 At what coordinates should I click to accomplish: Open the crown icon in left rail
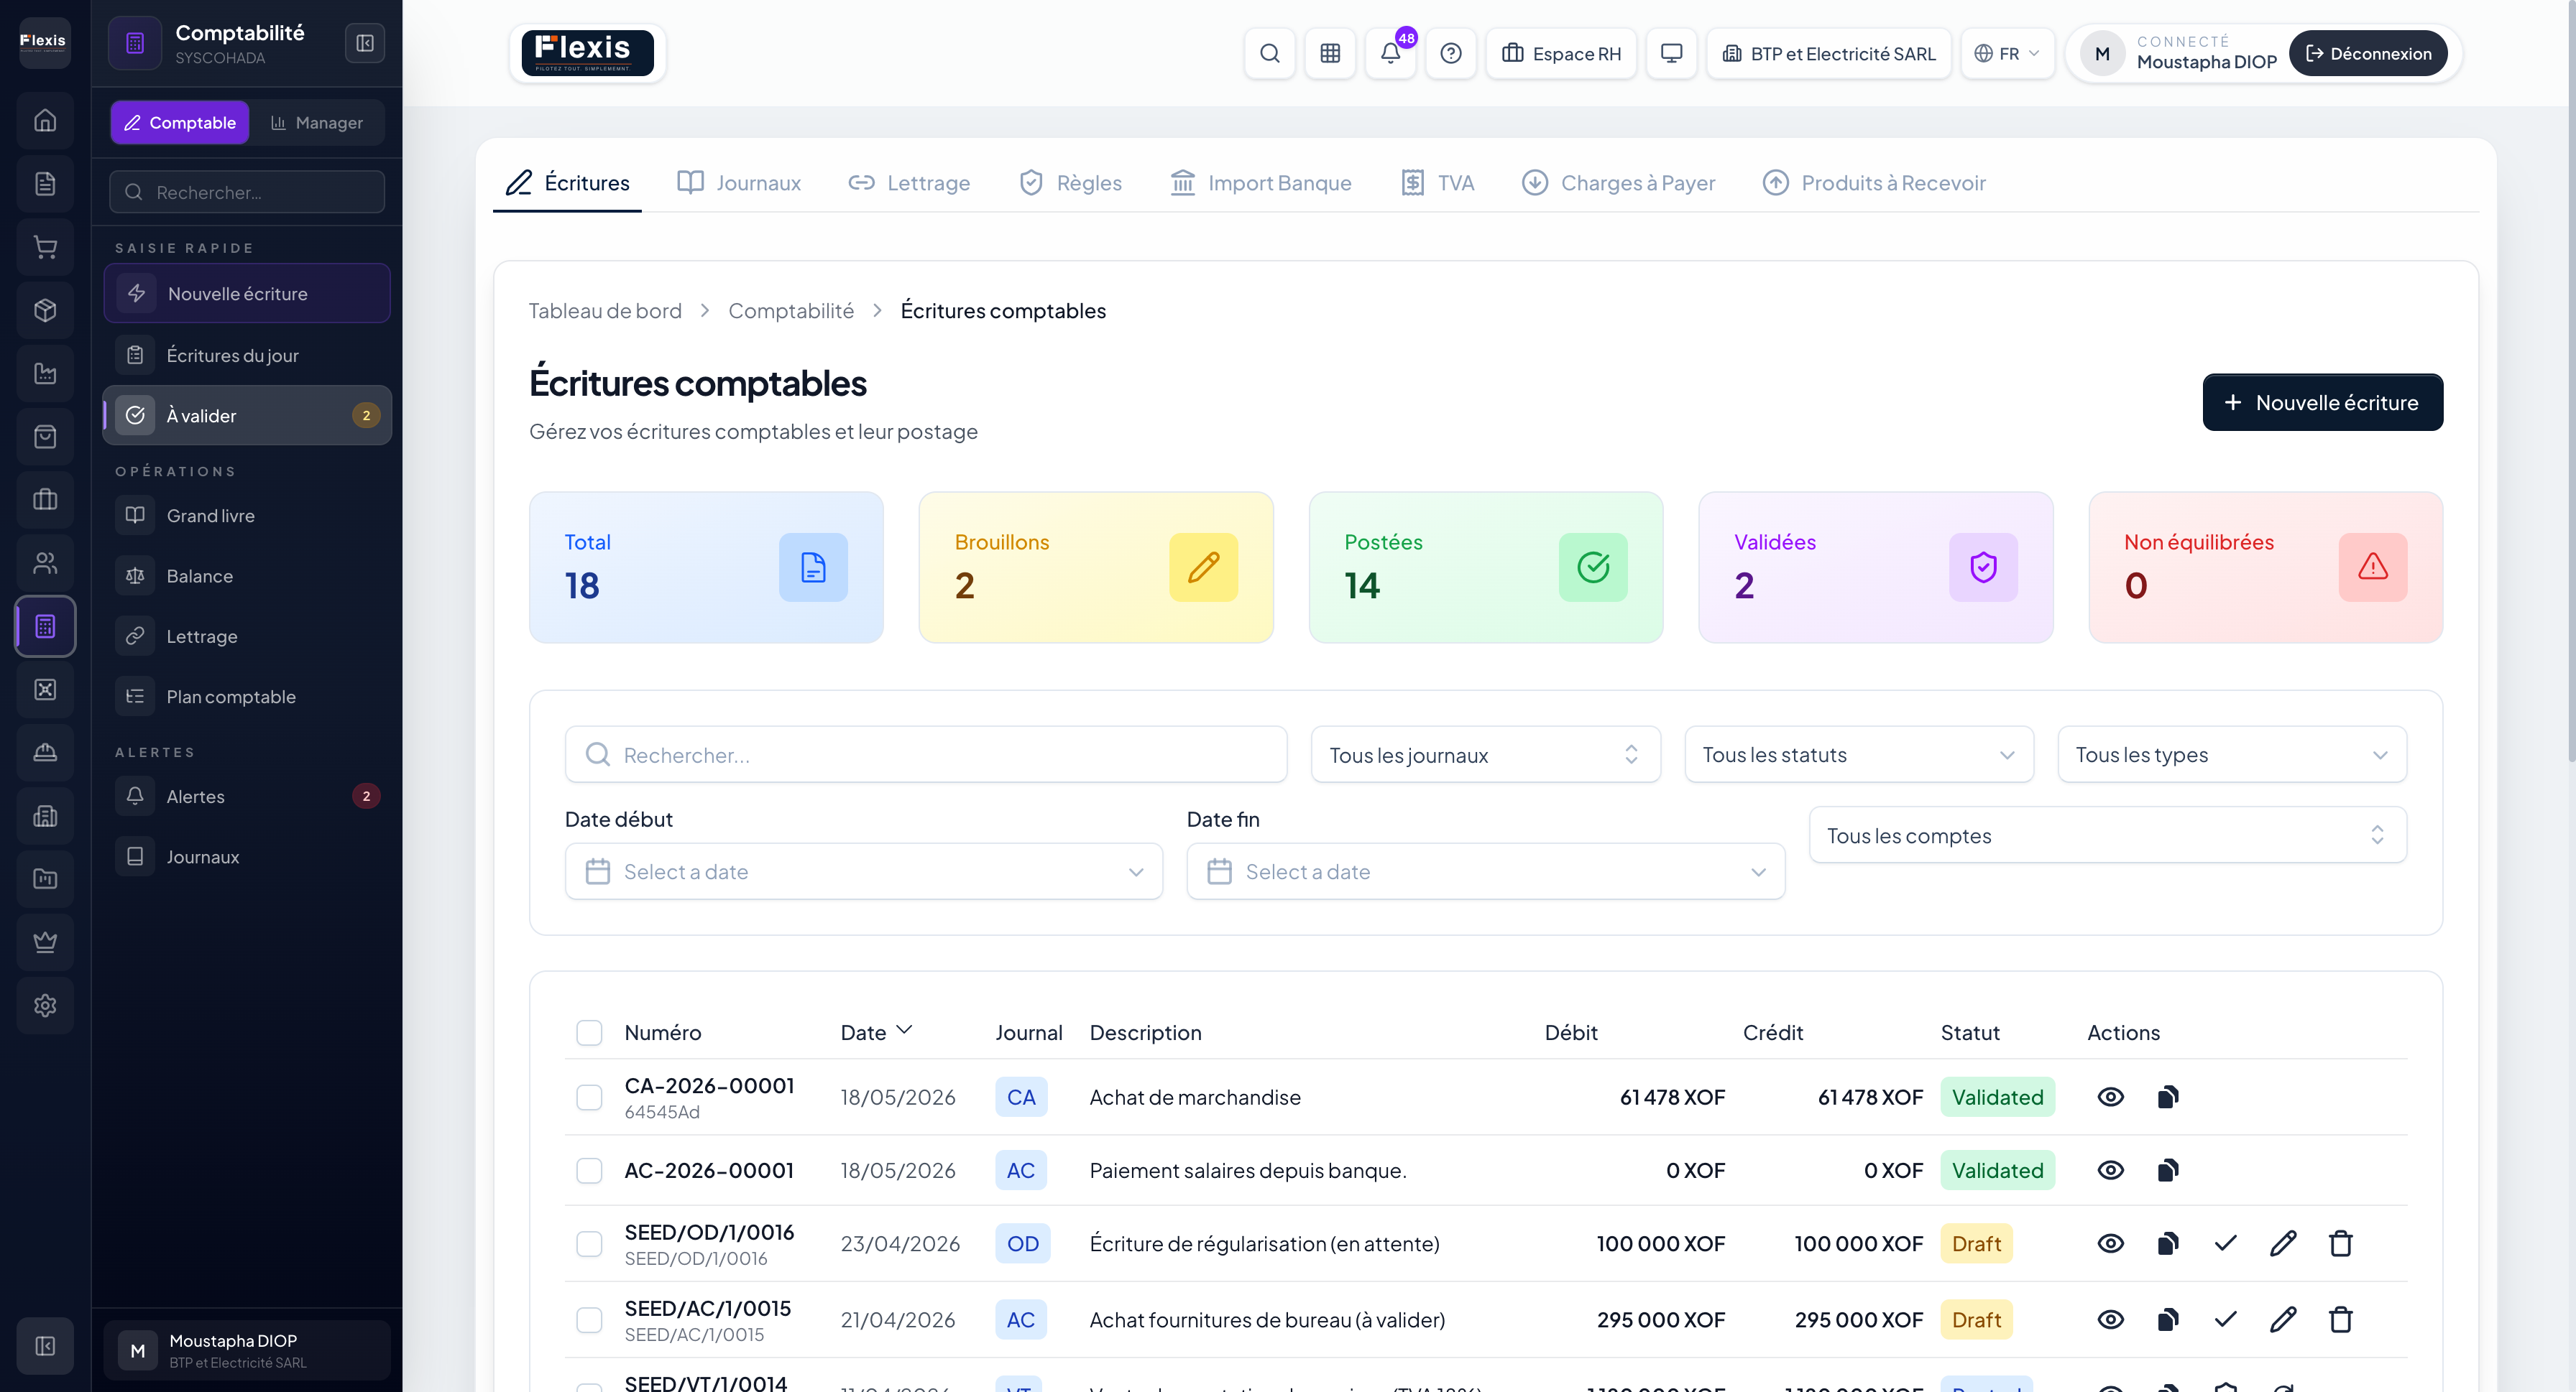45,942
